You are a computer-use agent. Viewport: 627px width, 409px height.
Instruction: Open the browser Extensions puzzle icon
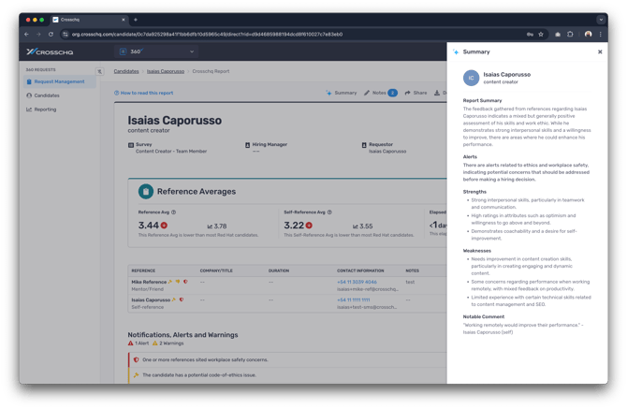[x=571, y=34]
